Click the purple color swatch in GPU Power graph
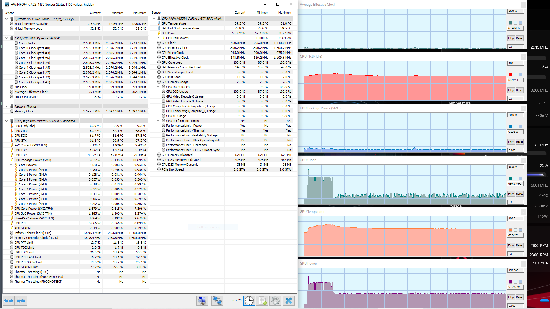 (x=510, y=282)
